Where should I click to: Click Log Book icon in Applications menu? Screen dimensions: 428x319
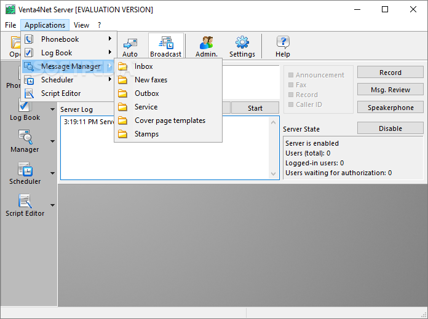pos(29,53)
